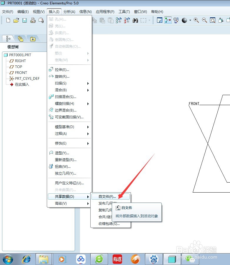Open the 文件(F) menu
Viewport: 230px width, 265px height.
[x=8, y=12]
